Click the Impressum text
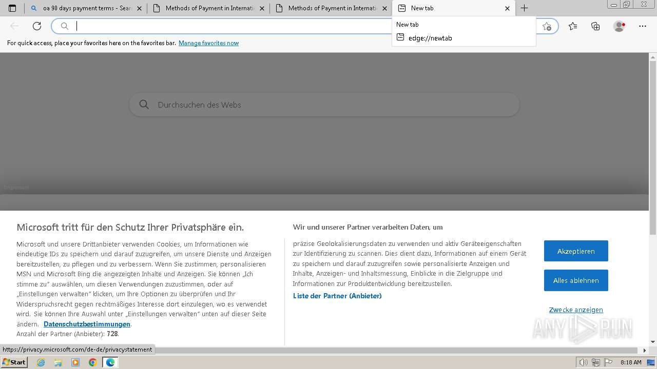This screenshot has height=369, width=657. coord(16,187)
